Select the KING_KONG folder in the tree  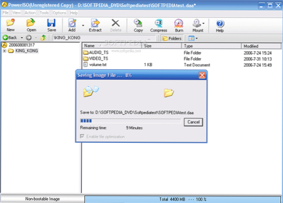pyautogui.click(x=27, y=51)
